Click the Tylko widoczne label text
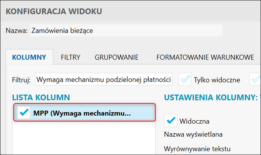Image resolution: width=261 pixels, height=155 pixels. pyautogui.click(x=217, y=80)
